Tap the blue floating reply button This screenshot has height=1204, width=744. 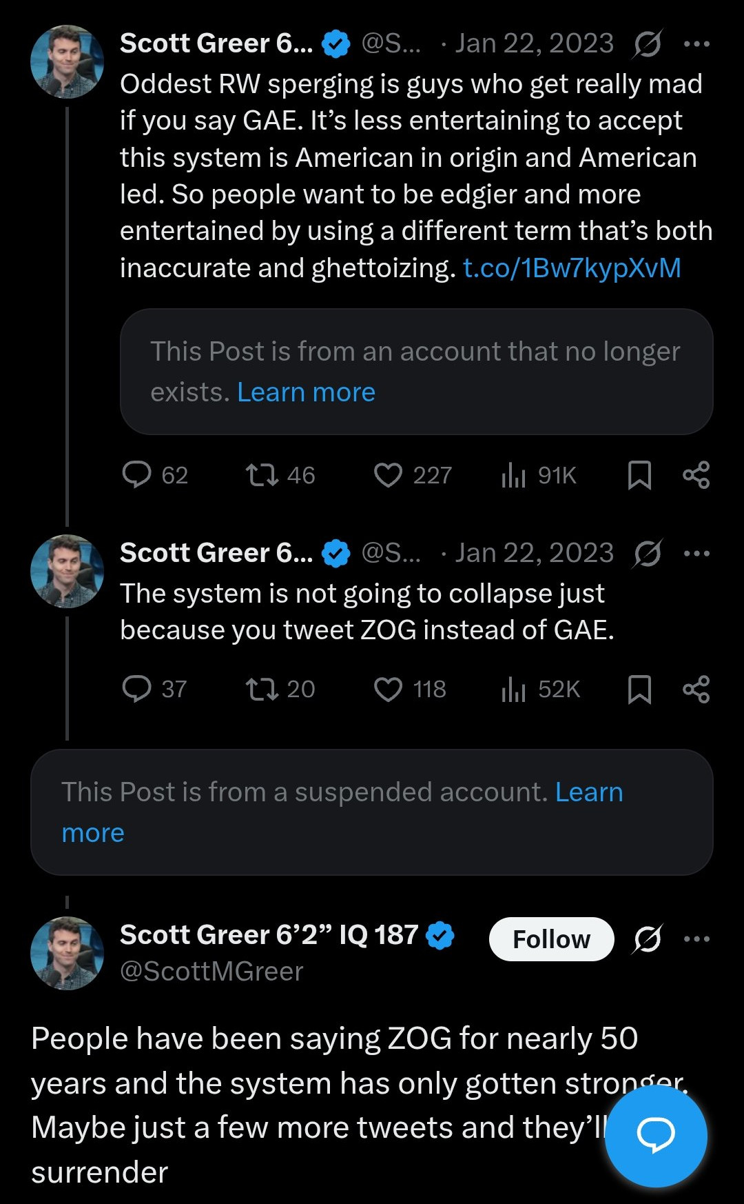(656, 1136)
